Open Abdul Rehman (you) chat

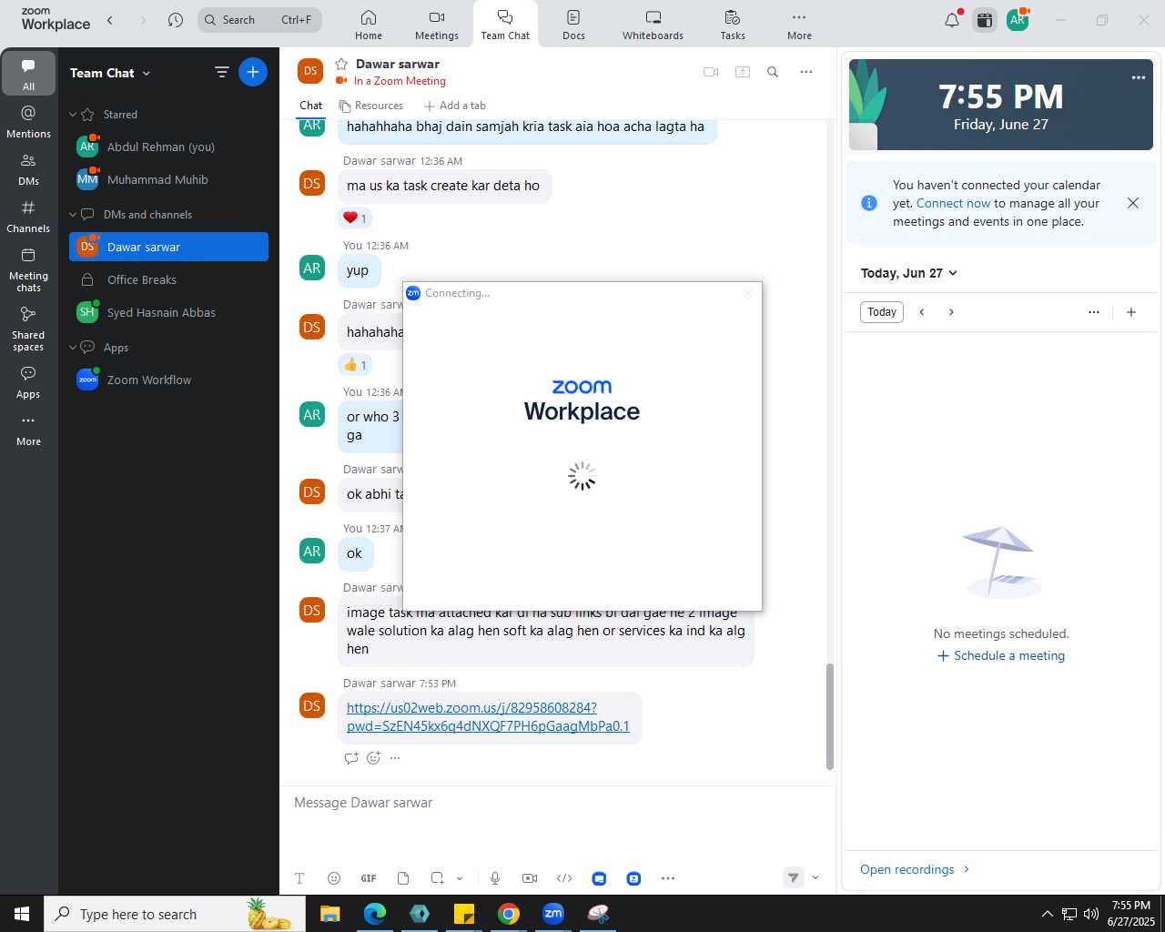[x=168, y=147]
